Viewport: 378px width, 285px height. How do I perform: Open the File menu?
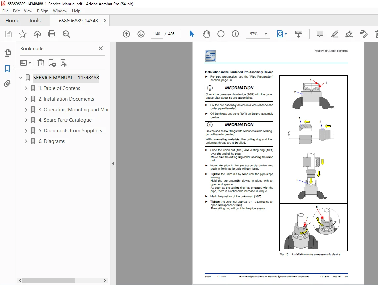coord(5,11)
